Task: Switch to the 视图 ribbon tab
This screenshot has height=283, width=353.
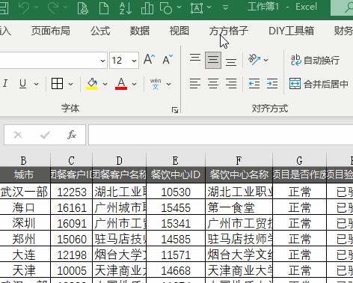Action: 179,31
